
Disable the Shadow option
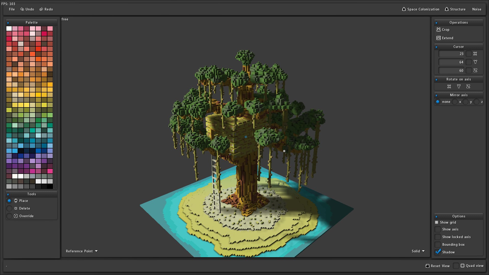[438, 252]
